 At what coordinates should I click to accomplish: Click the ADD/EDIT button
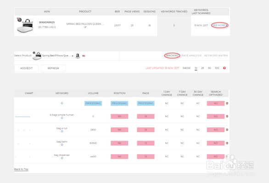(27, 68)
